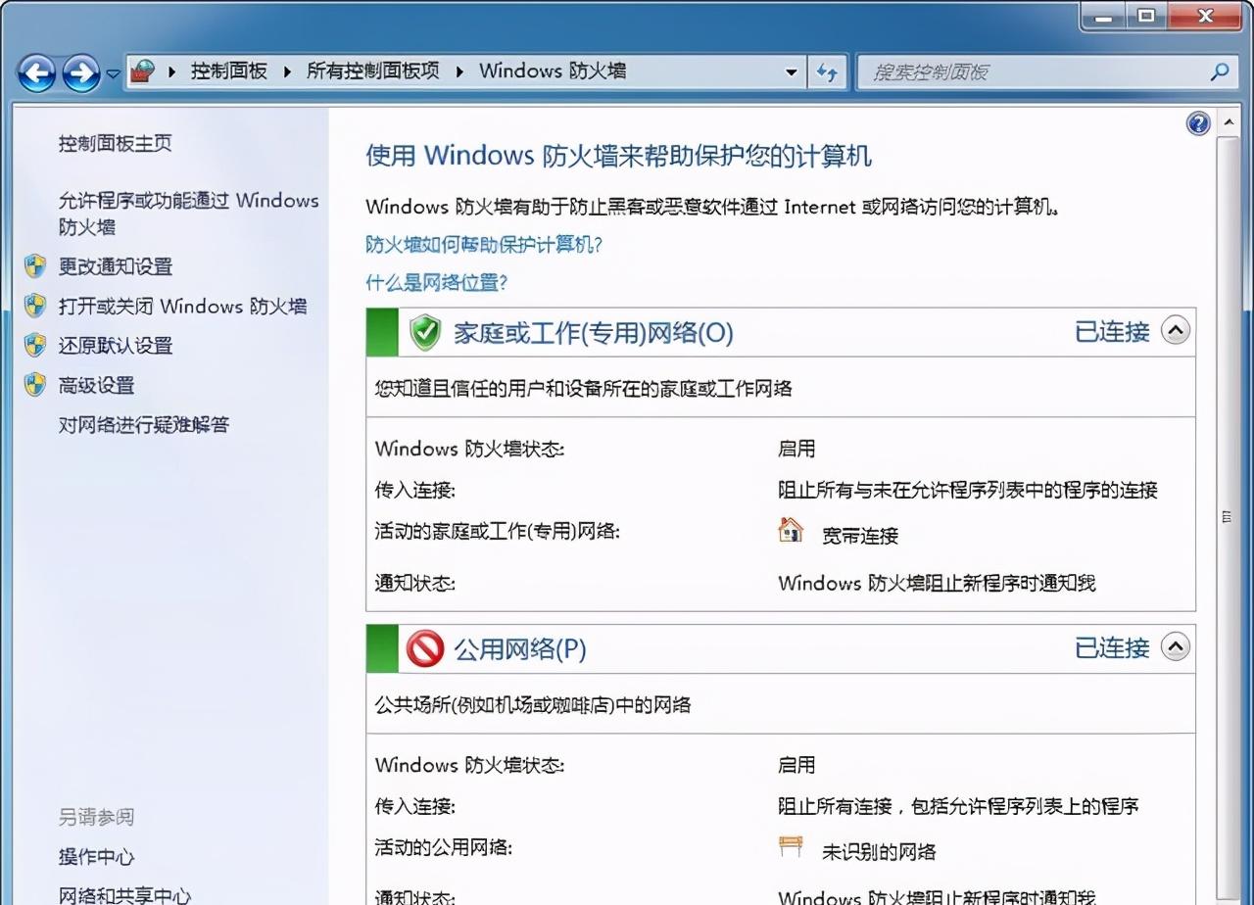The image size is (1254, 905).
Task: Click 已连接 status in 公用网络 header
Action: 1112,648
